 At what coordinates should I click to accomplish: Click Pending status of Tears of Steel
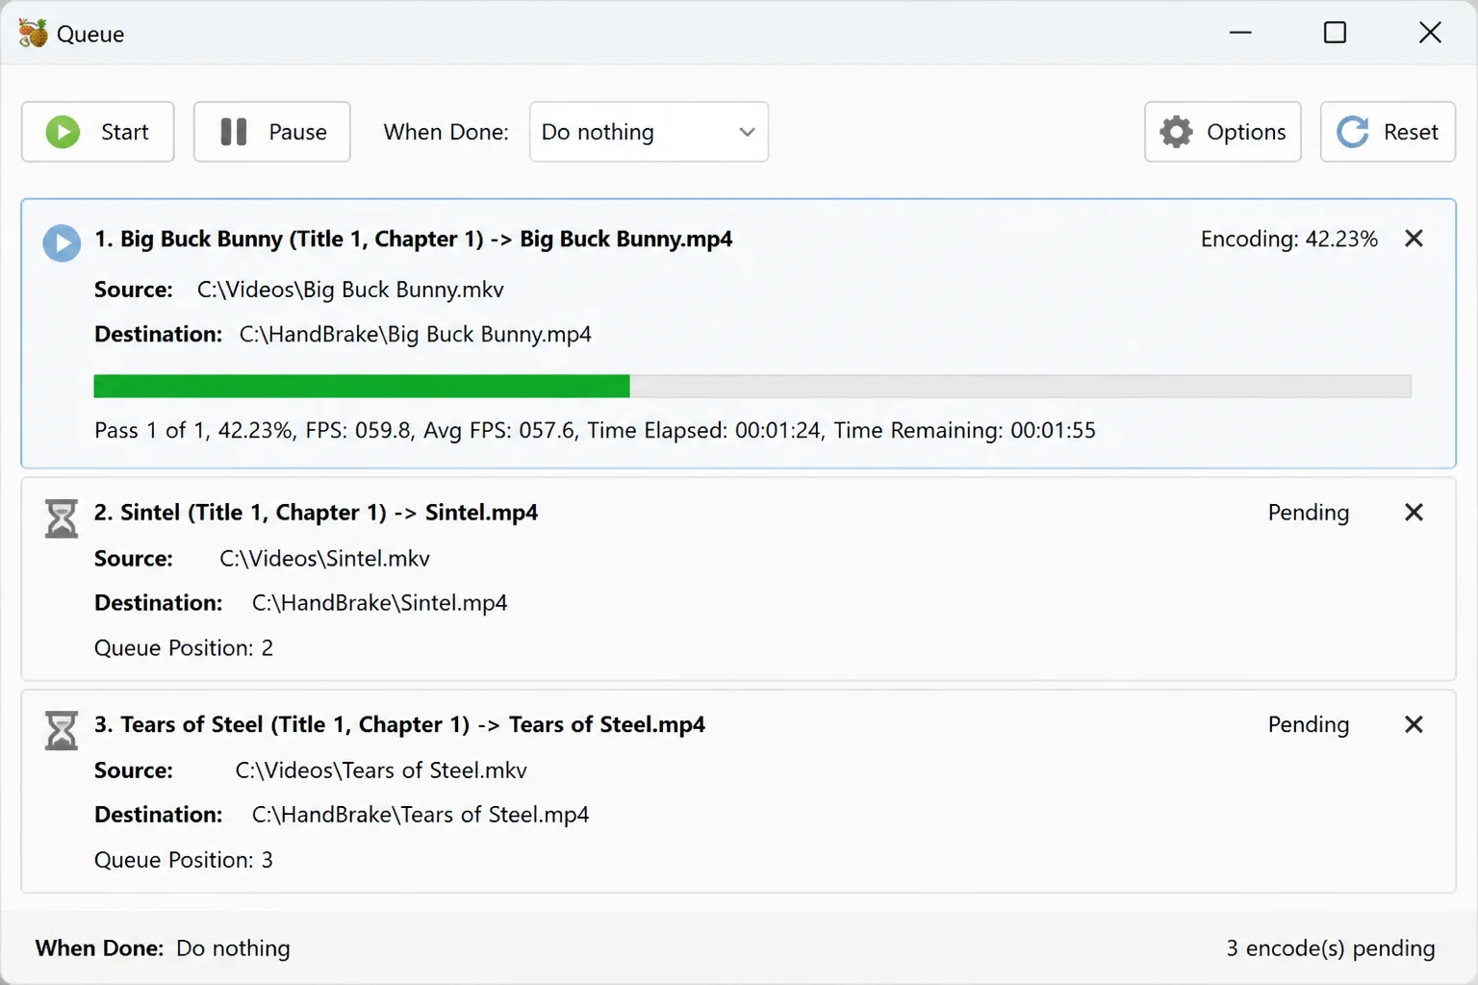[x=1308, y=724]
